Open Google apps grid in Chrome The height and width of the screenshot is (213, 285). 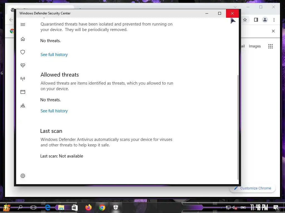point(271,46)
